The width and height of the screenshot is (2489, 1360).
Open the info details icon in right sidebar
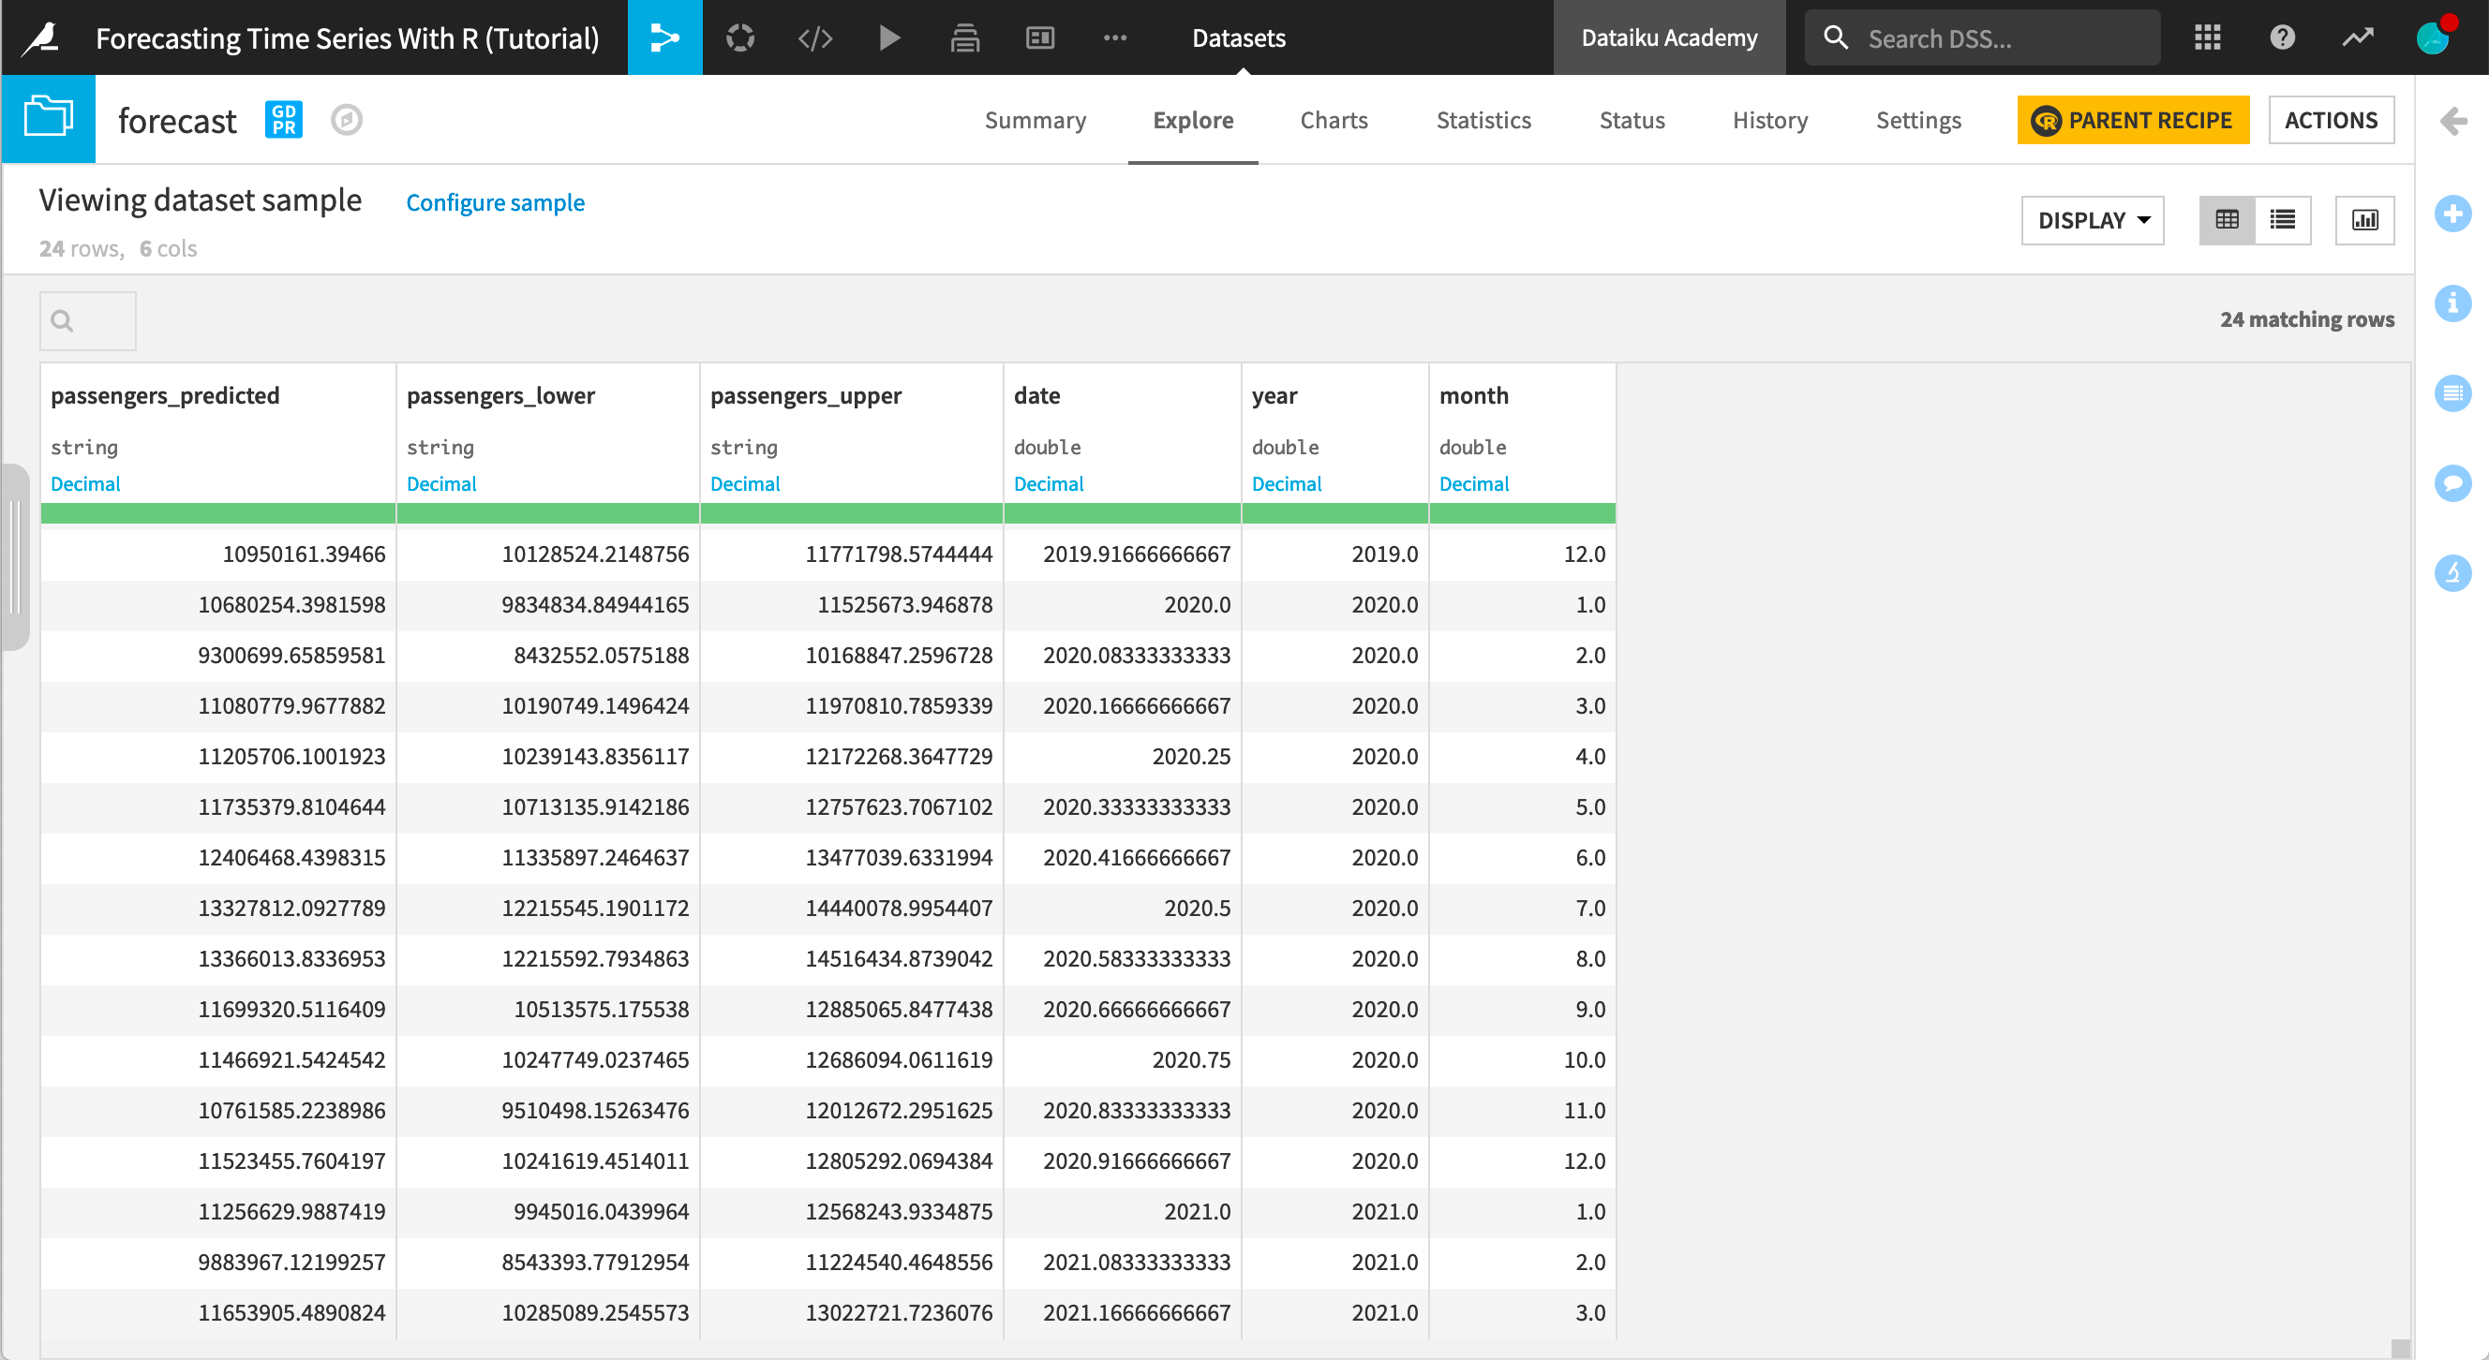[x=2452, y=303]
